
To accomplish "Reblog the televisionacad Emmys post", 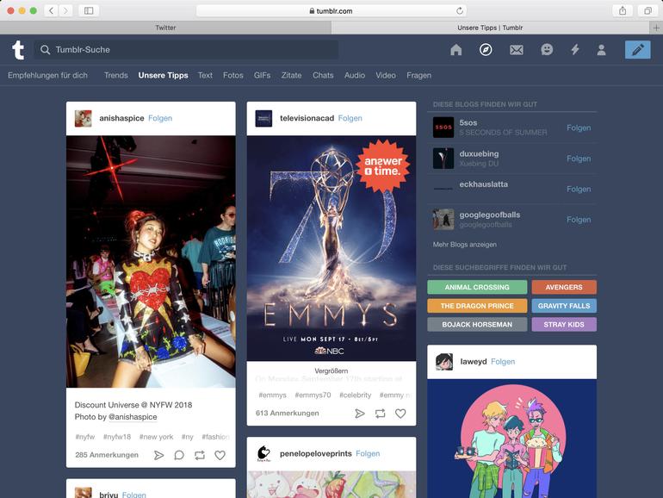I will click(380, 414).
